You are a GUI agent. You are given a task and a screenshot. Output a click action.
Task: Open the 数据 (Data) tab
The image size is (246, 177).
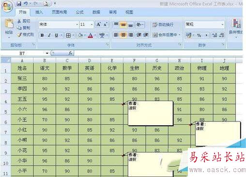96,12
